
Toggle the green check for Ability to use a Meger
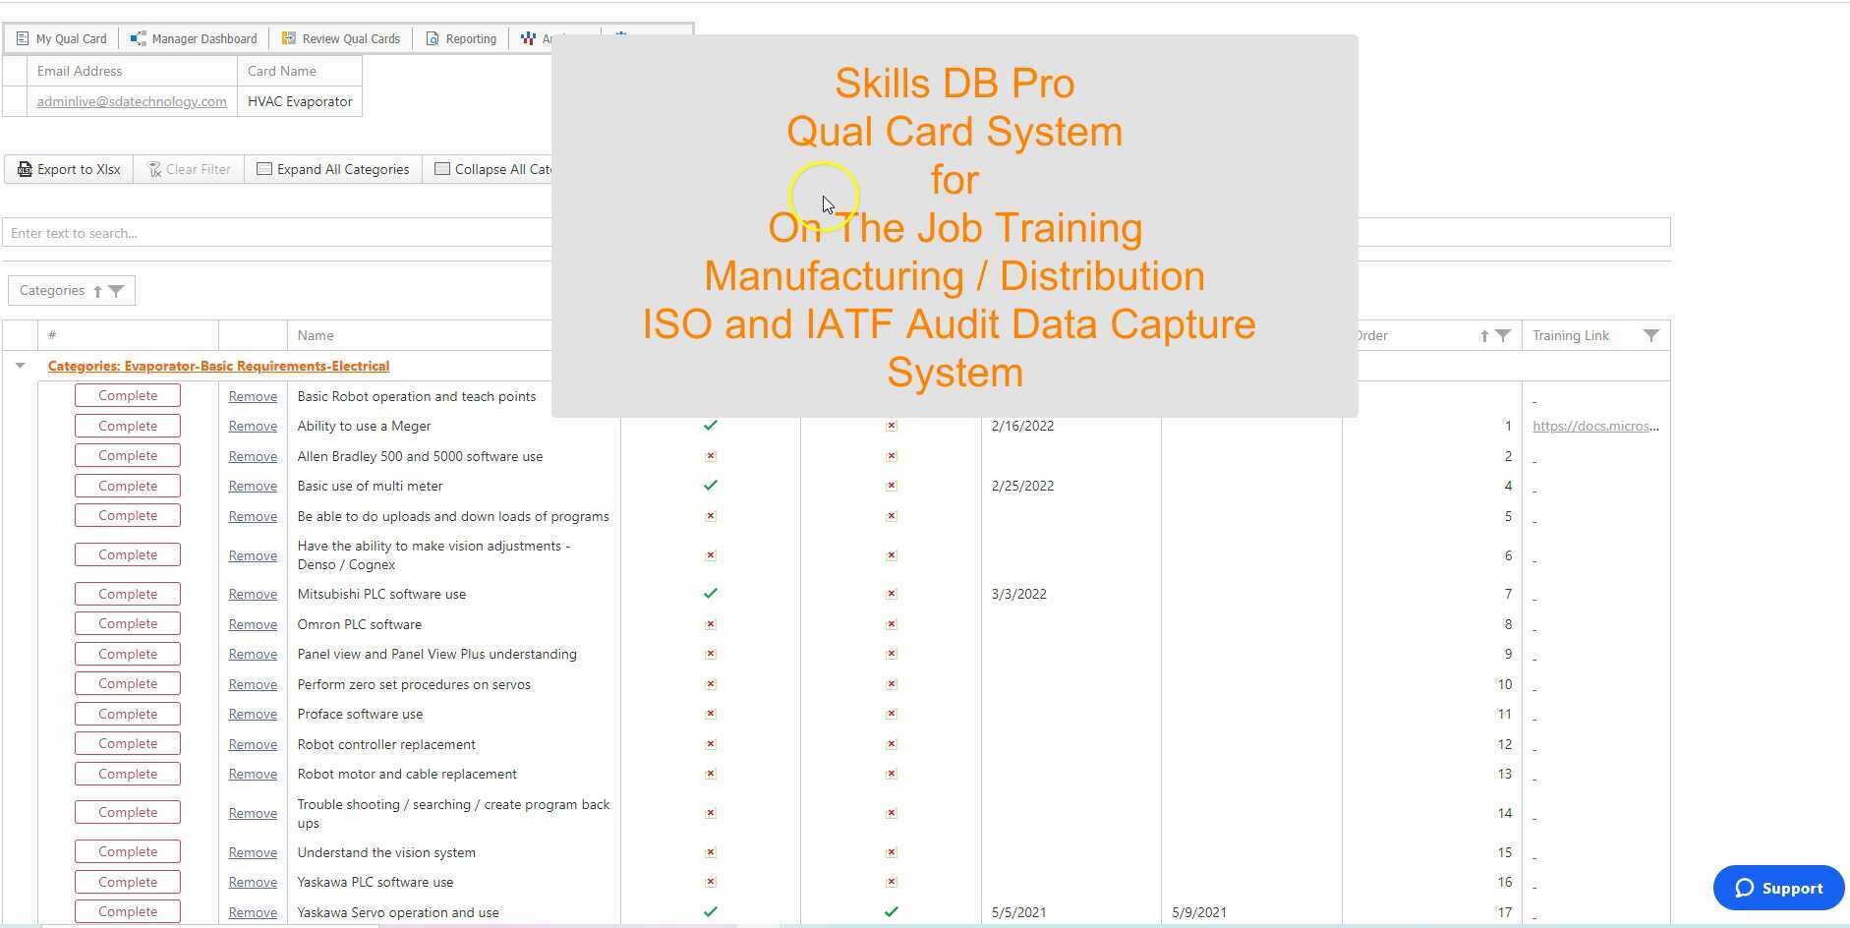pyautogui.click(x=710, y=426)
